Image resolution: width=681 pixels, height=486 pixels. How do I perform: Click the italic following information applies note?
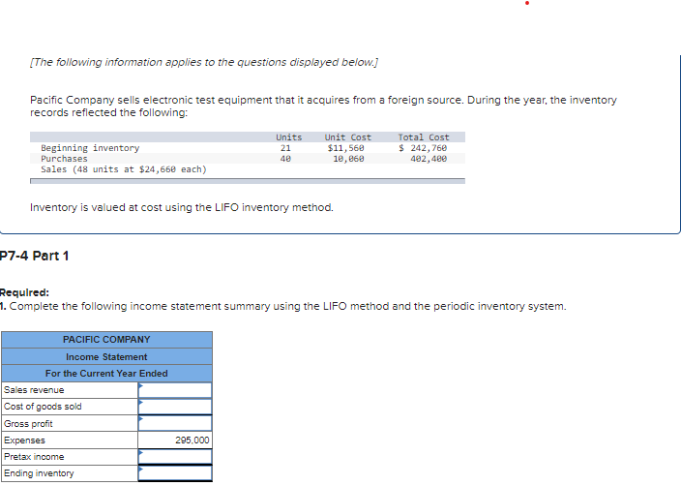[204, 62]
